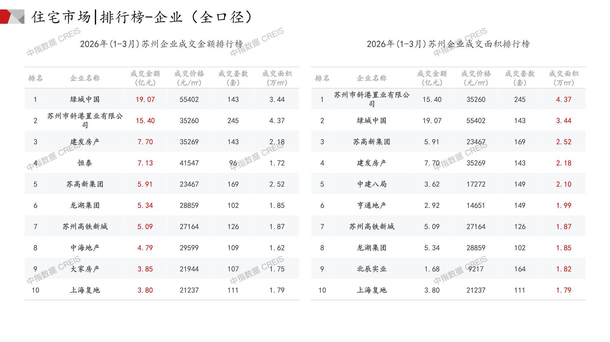The width and height of the screenshot is (610, 342).
Task: Click the 17272 price value for 中建八局
Action: point(476,184)
